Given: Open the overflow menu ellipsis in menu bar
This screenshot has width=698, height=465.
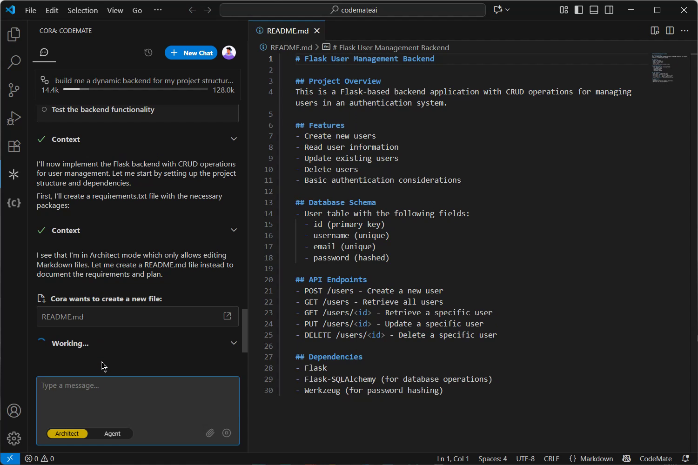Looking at the screenshot, I should 158,10.
